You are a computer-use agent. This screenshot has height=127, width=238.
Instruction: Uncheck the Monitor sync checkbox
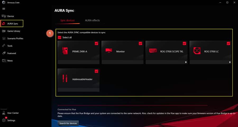(x=140, y=43)
